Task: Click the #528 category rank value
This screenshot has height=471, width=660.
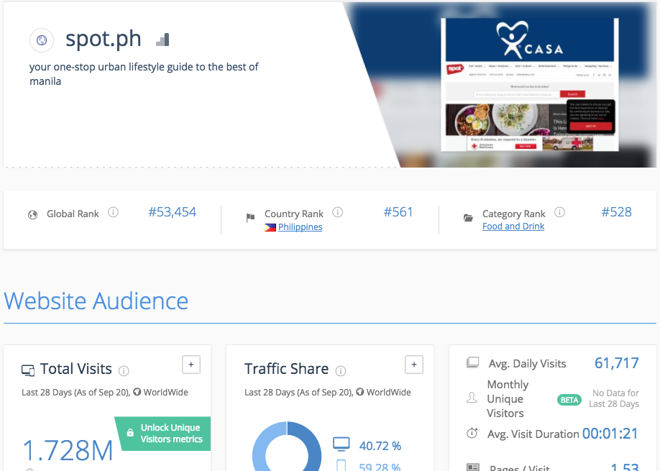Action: [617, 212]
